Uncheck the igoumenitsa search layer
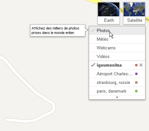This screenshot has width=149, height=131. (x=93, y=65)
